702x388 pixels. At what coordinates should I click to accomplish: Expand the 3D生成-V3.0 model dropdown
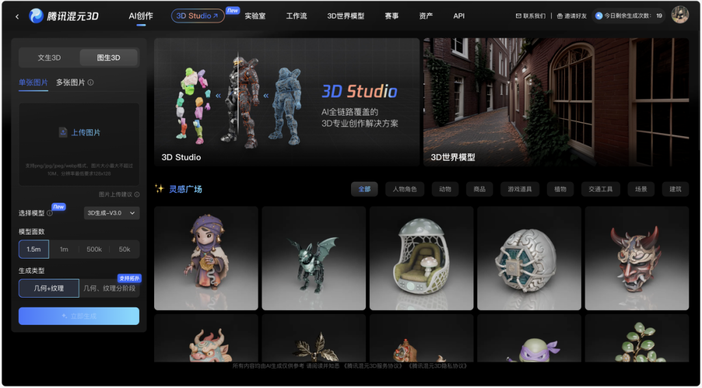[112, 213]
